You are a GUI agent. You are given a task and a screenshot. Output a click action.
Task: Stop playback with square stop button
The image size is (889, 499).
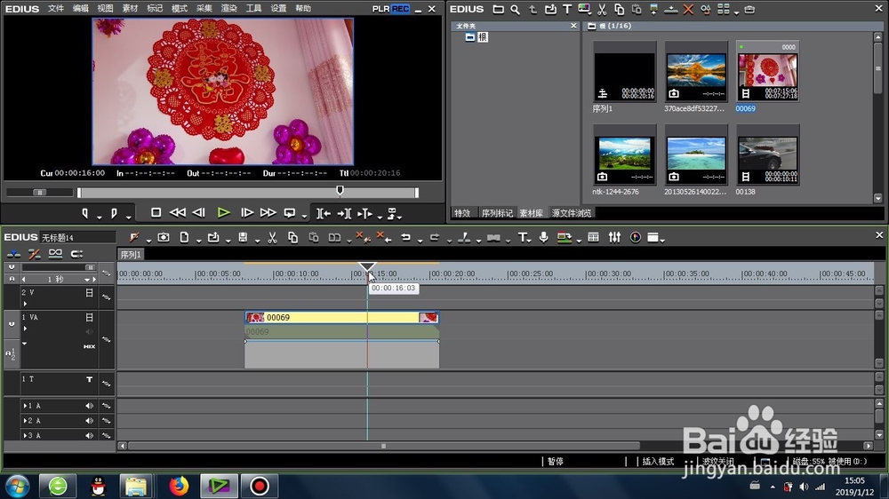(x=156, y=212)
